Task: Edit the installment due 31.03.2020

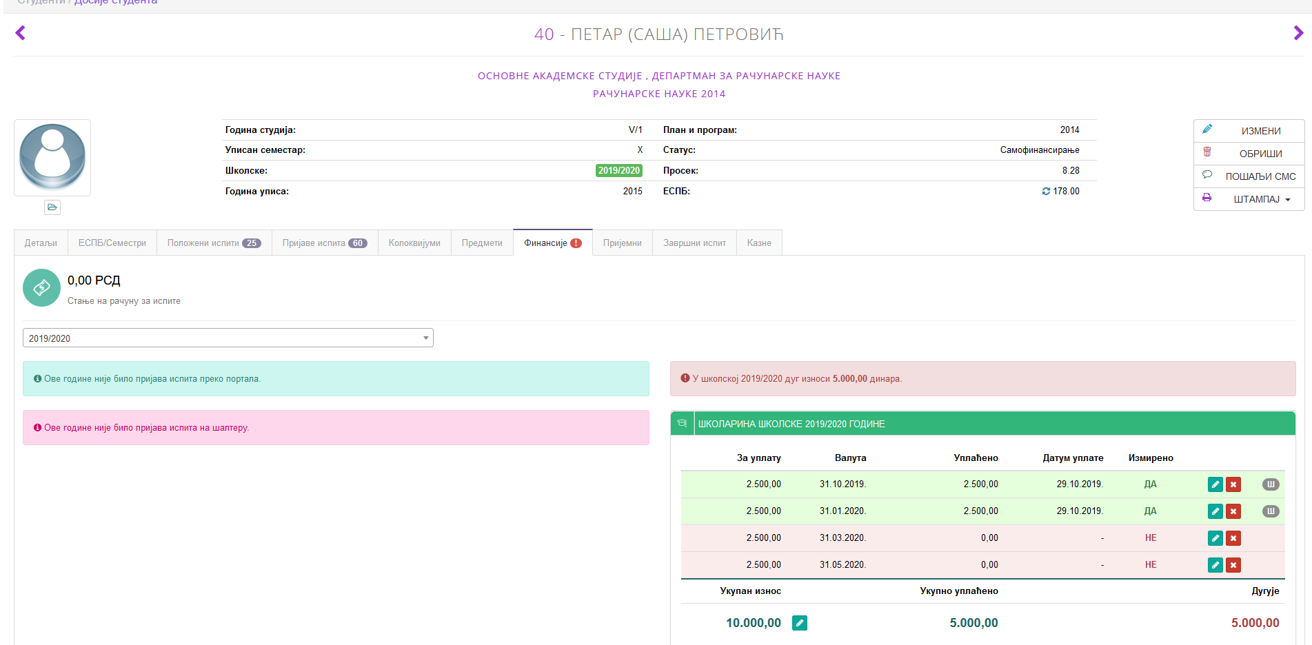Action: 1215,538
